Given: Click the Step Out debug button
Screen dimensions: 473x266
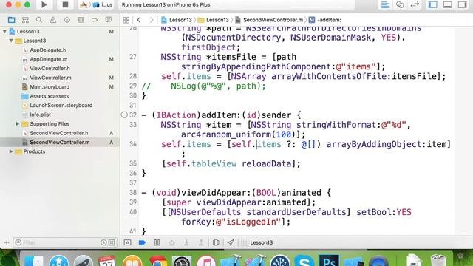Looking at the screenshot, I should point(201,242).
